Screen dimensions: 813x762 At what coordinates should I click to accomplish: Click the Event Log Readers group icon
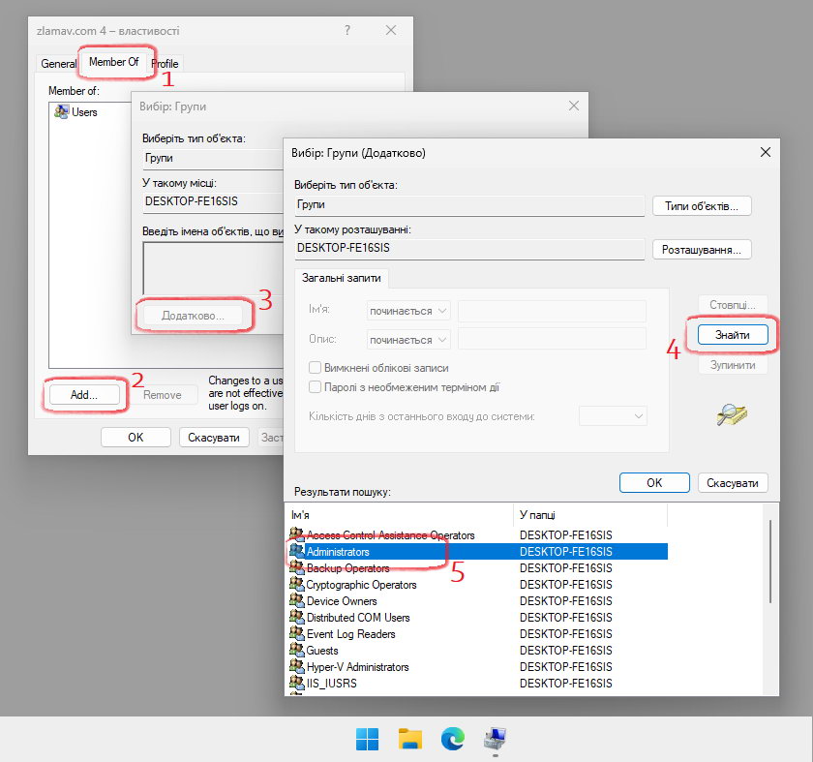(x=297, y=634)
